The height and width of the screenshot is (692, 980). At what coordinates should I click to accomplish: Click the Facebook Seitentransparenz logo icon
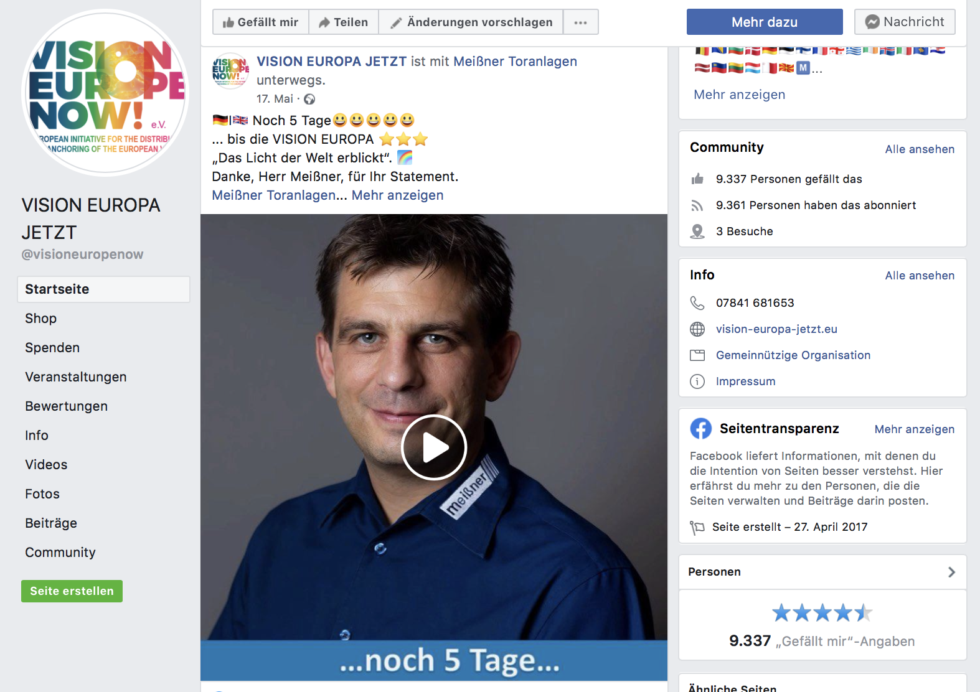pyautogui.click(x=700, y=429)
